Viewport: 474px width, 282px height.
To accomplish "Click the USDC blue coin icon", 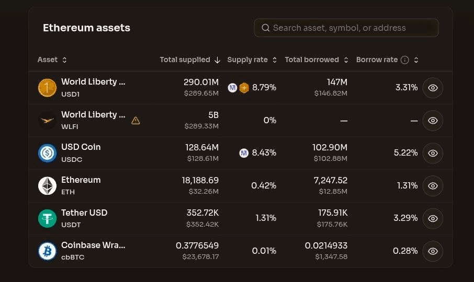I will click(47, 153).
